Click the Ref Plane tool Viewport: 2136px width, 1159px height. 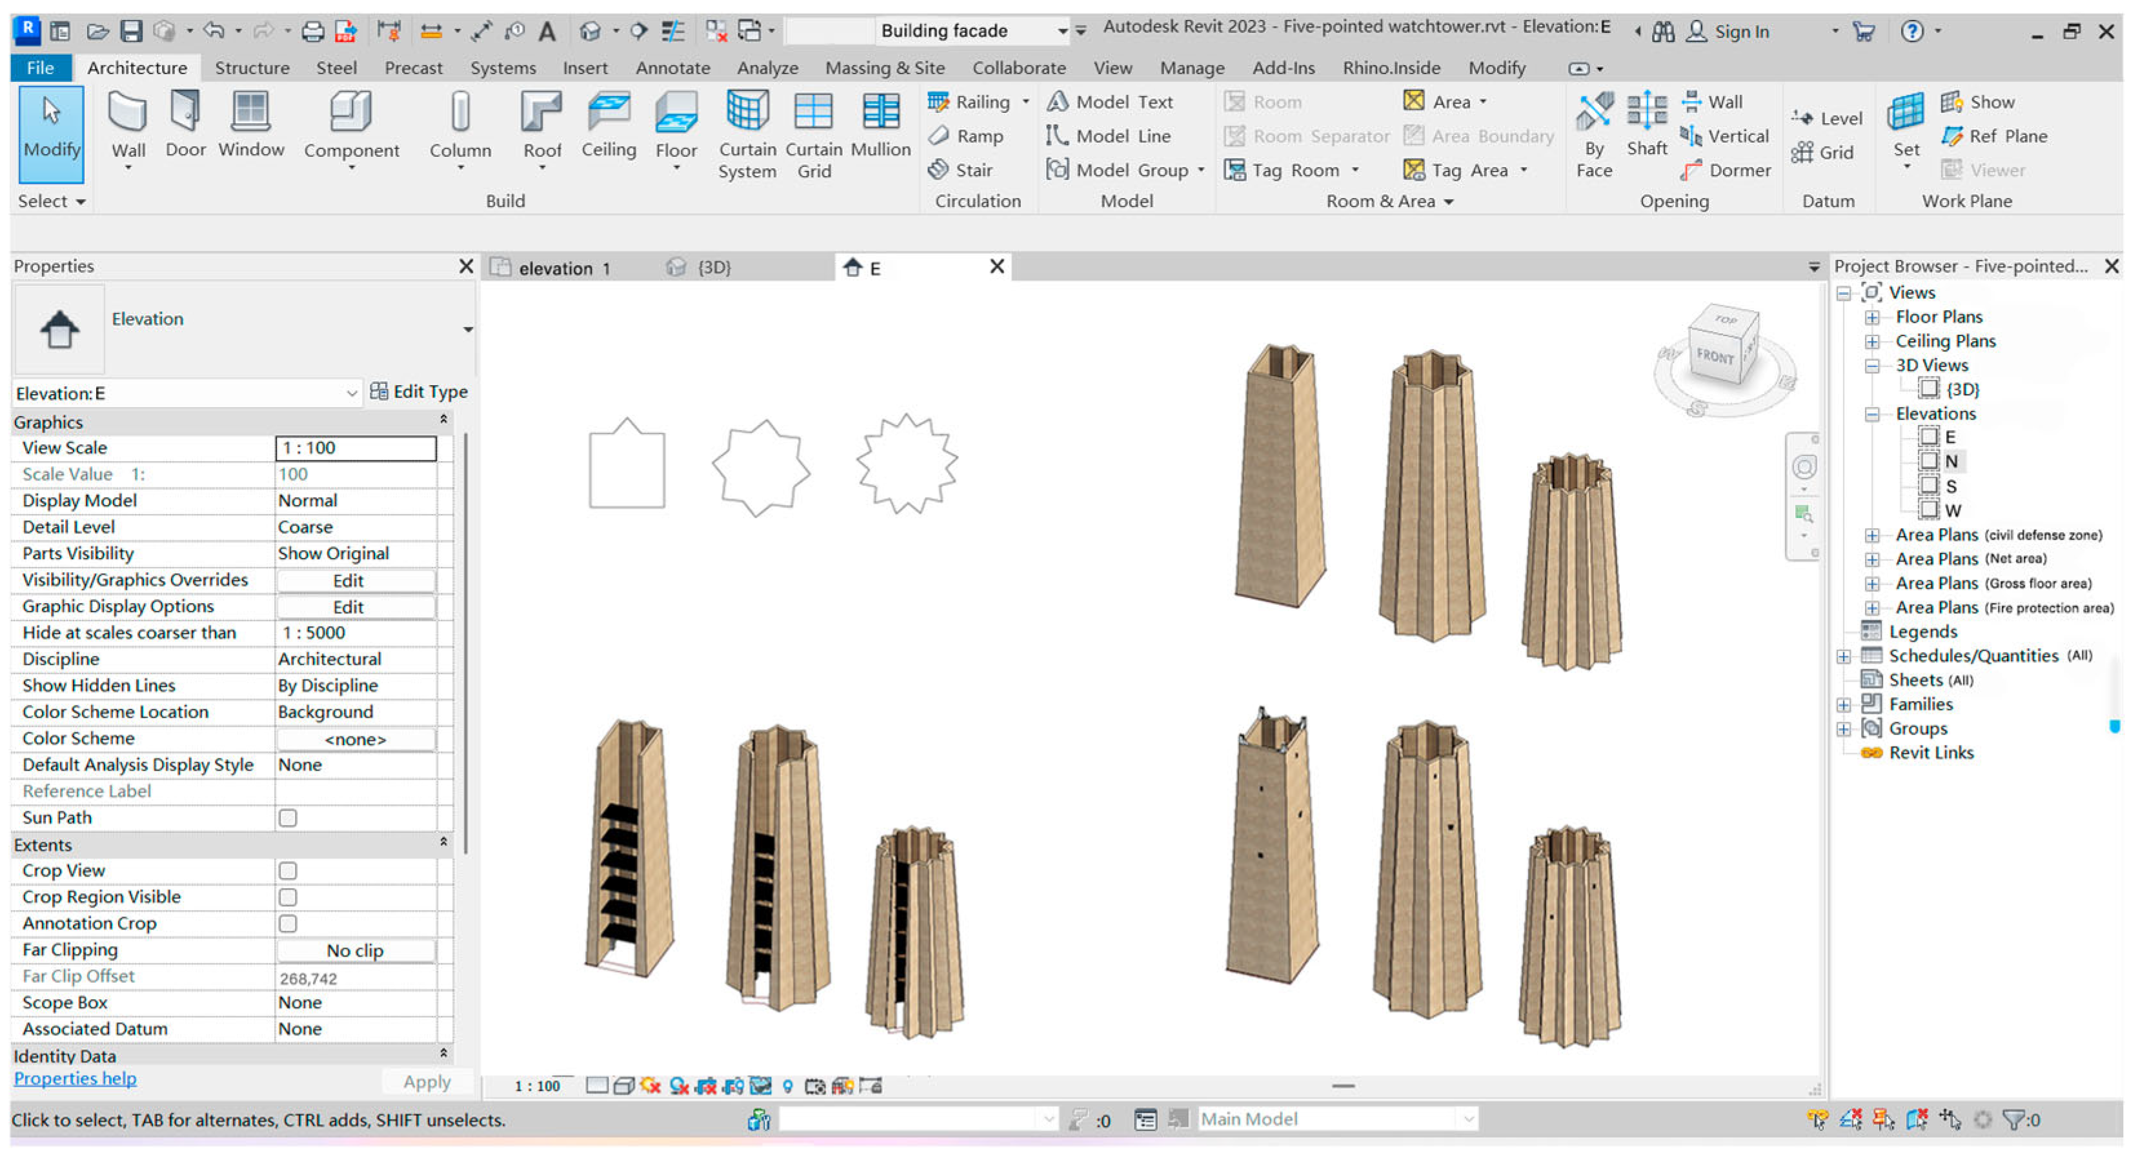1995,136
